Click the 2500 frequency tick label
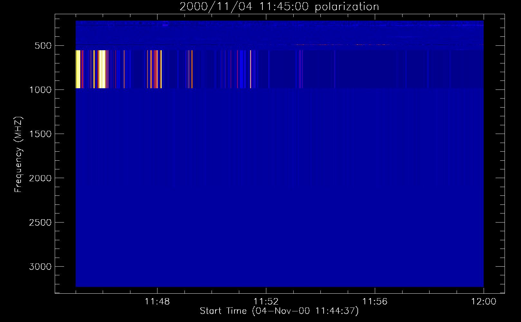This screenshot has height=322, width=521. click(x=40, y=223)
